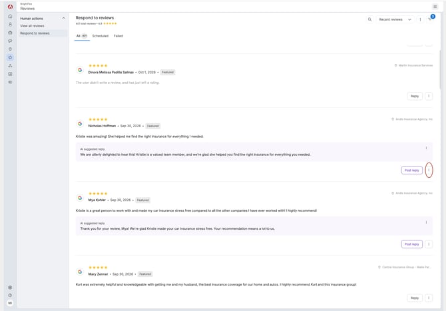This screenshot has width=446, height=311.
Task: Open the kebab menu next to Nicholas Hoffman's Post reply
Action: point(429,170)
